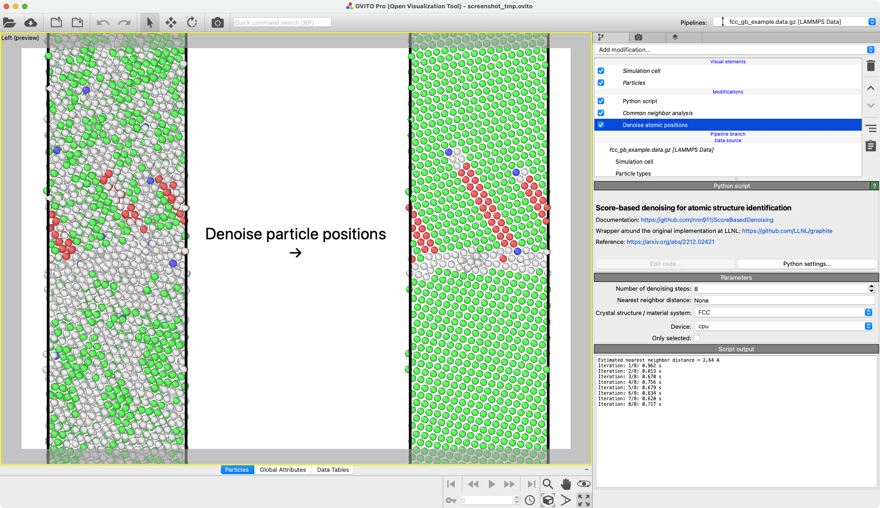Click the Render active viewport camera icon
The width and height of the screenshot is (880, 508).
[217, 22]
